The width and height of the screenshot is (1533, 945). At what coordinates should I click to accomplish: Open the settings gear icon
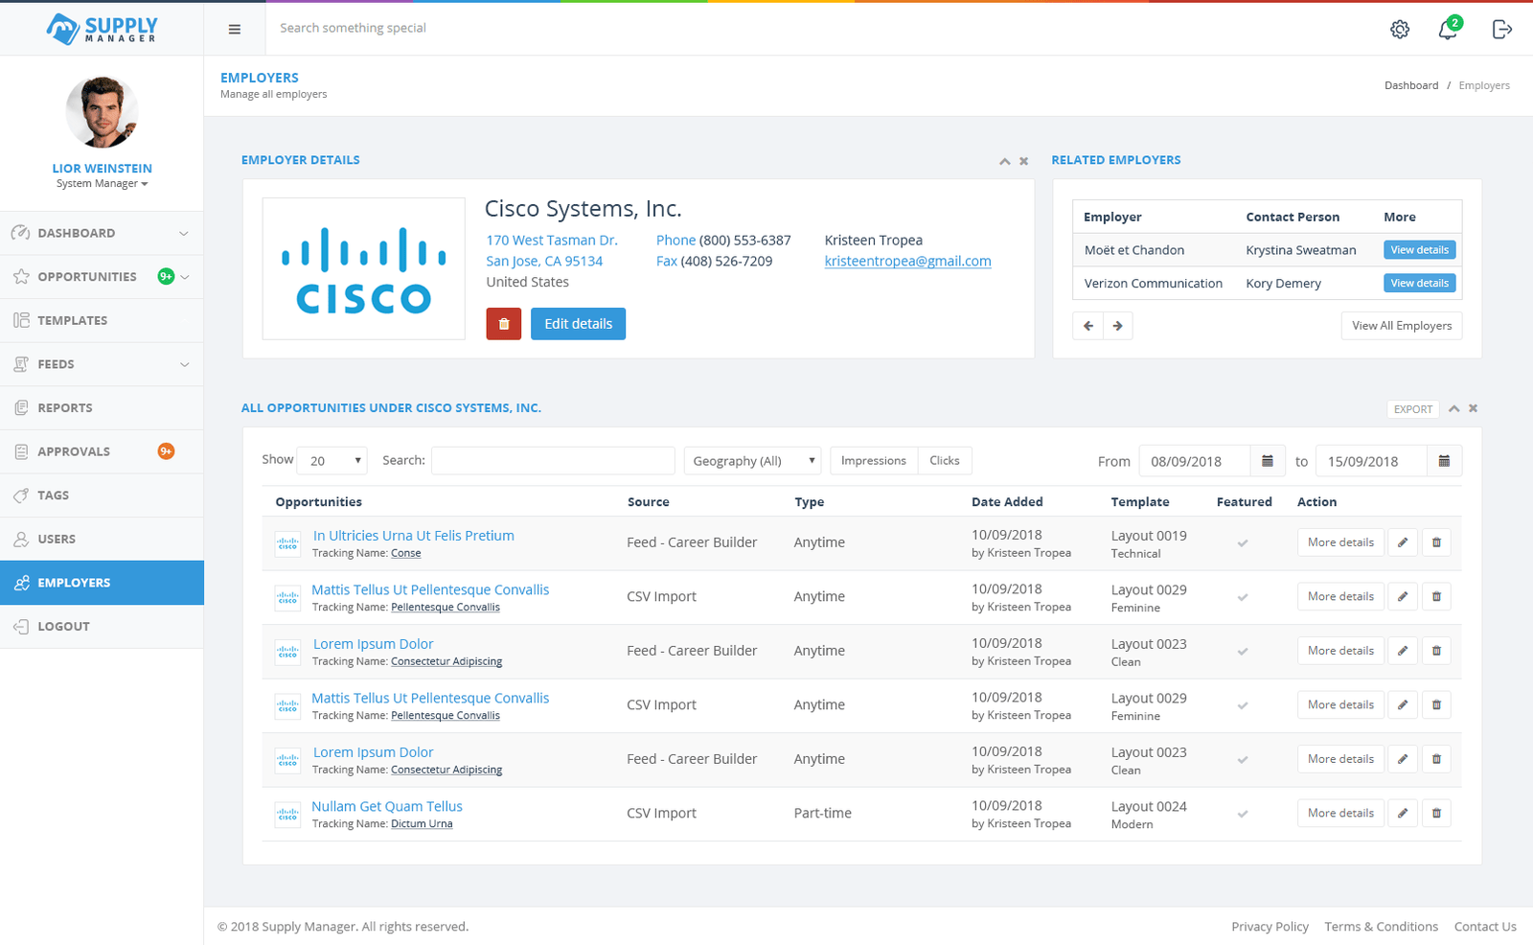[x=1400, y=29]
